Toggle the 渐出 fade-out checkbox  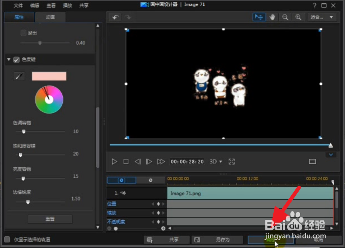(x=23, y=33)
